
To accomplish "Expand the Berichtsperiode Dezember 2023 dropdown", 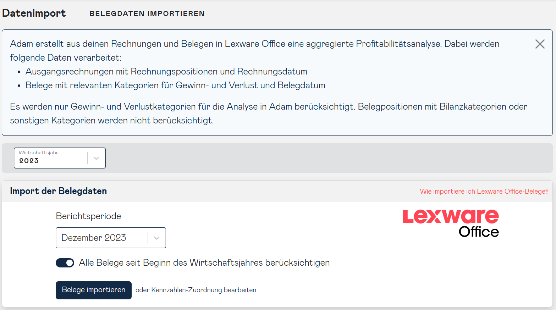I will 111,238.
